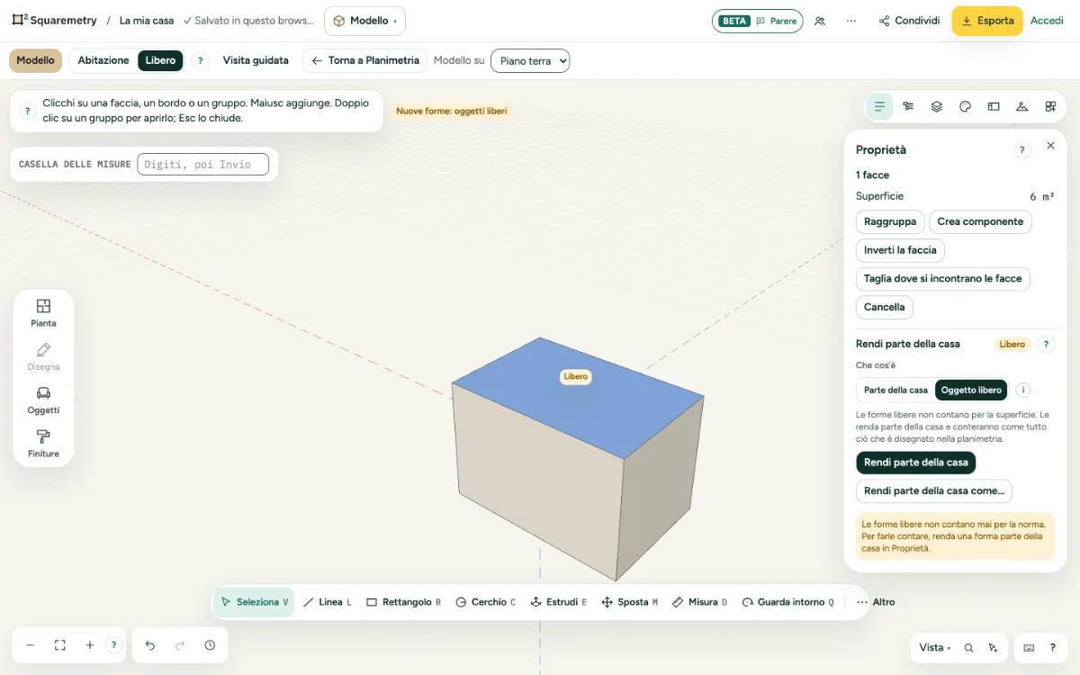
Task: Select the Seleziona tool
Action: tap(255, 602)
